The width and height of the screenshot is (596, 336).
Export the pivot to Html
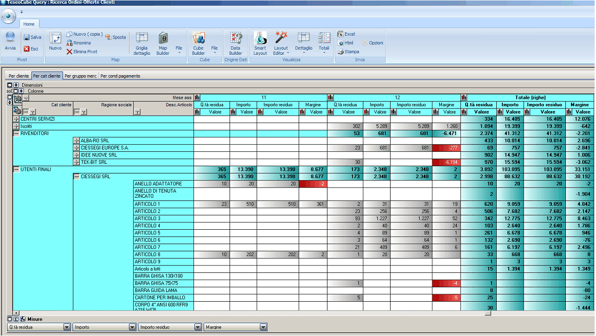(x=346, y=43)
